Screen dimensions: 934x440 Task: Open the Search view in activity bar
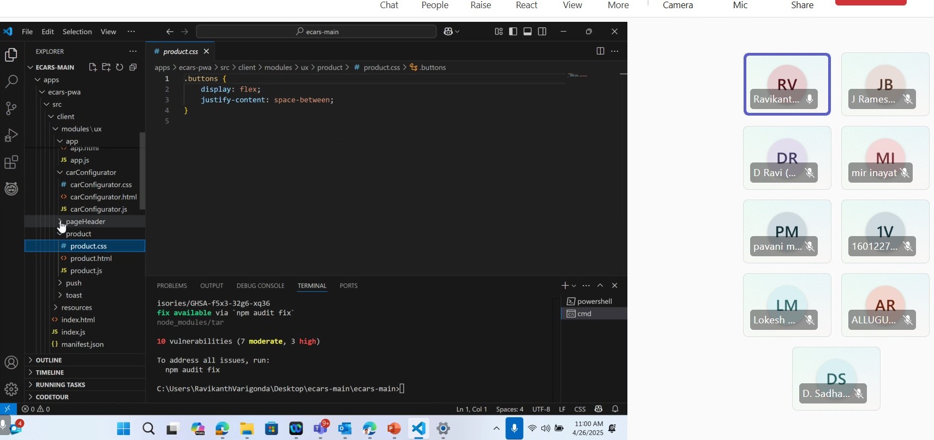coord(11,82)
